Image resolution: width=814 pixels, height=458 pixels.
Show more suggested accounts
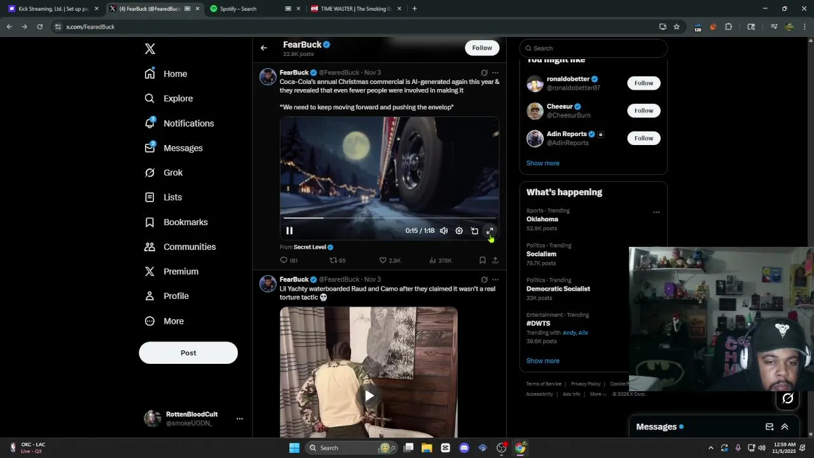pos(542,163)
